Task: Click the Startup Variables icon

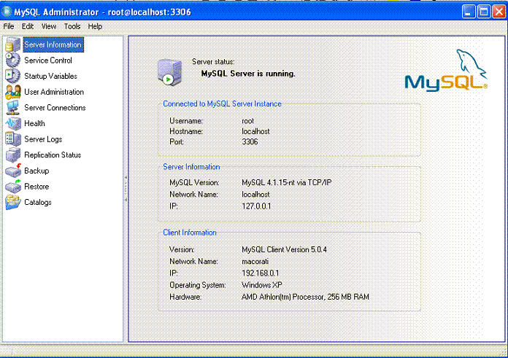Action: click(x=13, y=76)
